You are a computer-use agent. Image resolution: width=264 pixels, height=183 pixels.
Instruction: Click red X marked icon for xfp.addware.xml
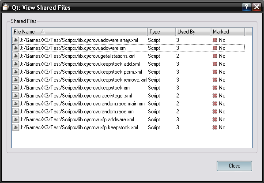tap(215, 120)
